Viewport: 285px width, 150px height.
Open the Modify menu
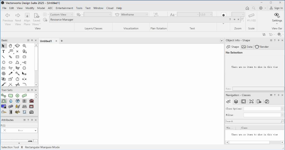[x=30, y=8]
